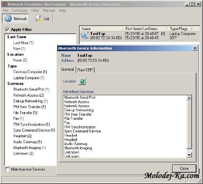203x184 pixels.
Task: Click the Location globe button in device info
Action: click(82, 81)
